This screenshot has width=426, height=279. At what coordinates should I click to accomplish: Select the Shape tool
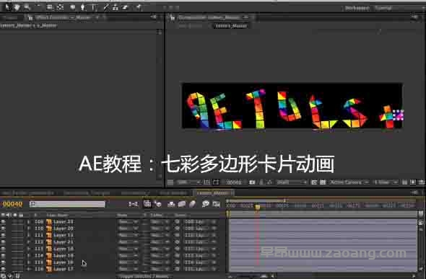[73, 7]
